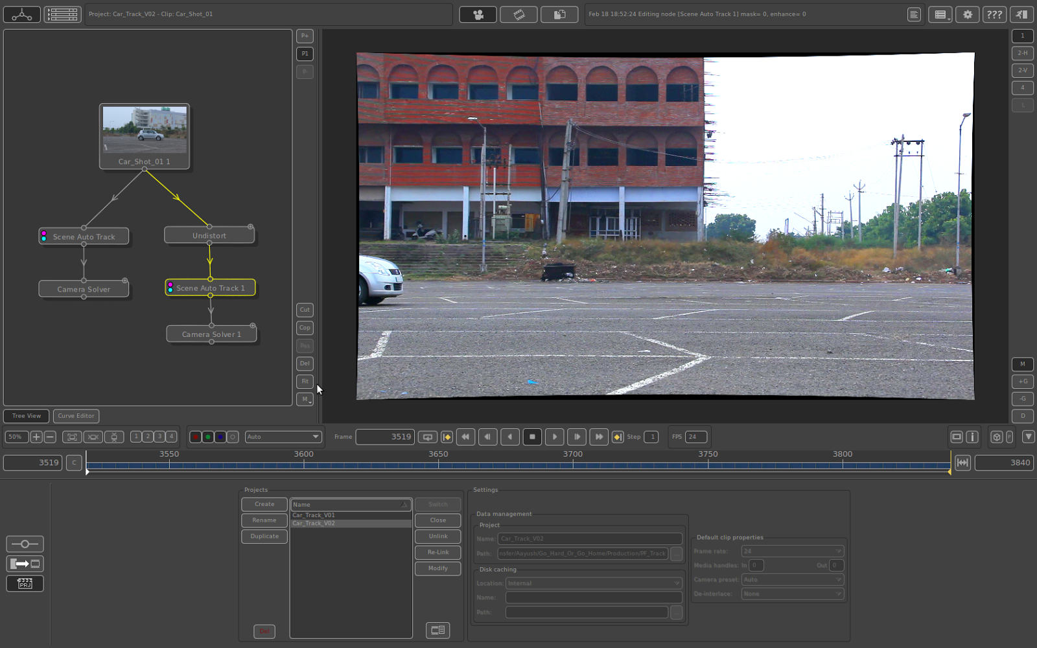The height and width of the screenshot is (648, 1037).
Task: Open the Frame rate dropdown showing 24
Action: pyautogui.click(x=792, y=551)
